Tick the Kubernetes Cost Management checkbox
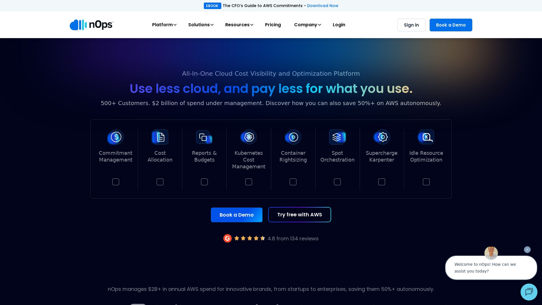542x305 pixels. tap(249, 182)
